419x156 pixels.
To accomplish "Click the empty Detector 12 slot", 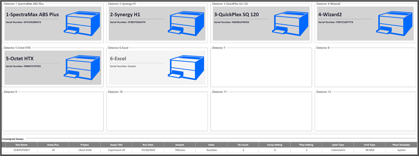I will (x=365, y=111).
